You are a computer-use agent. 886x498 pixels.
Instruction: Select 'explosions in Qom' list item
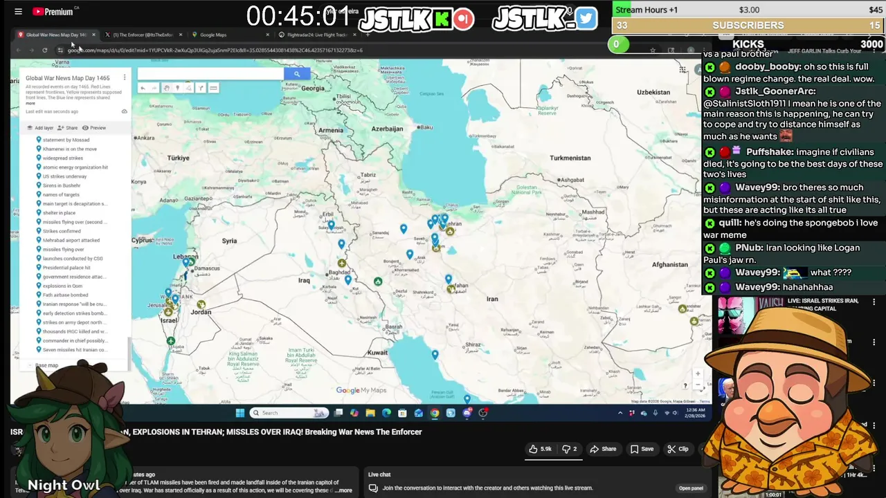62,286
